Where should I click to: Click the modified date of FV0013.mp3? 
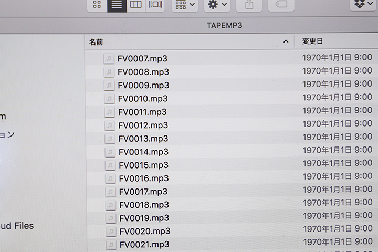(338, 137)
